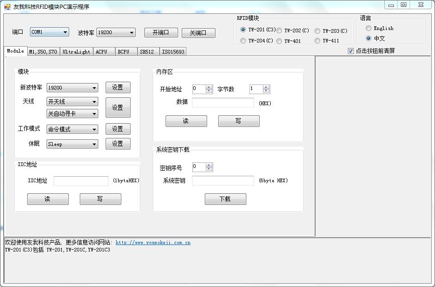Focus the 系统密钥 text field
This screenshot has width=435, height=287.
click(223, 181)
